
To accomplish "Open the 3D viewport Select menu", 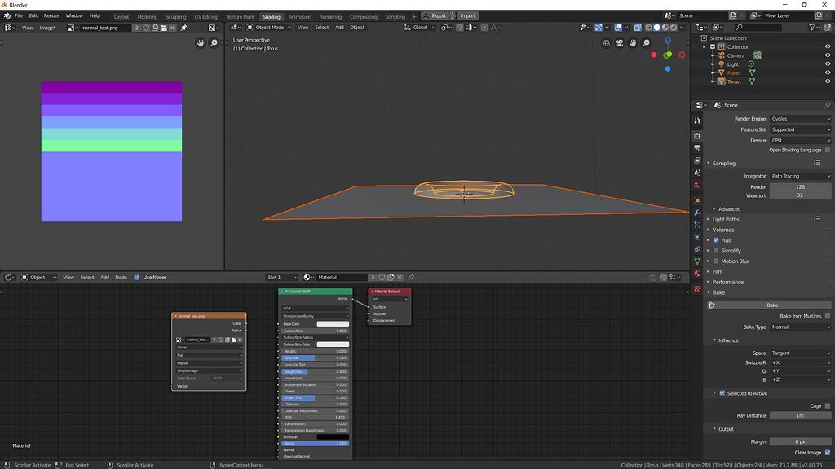I will pos(321,28).
